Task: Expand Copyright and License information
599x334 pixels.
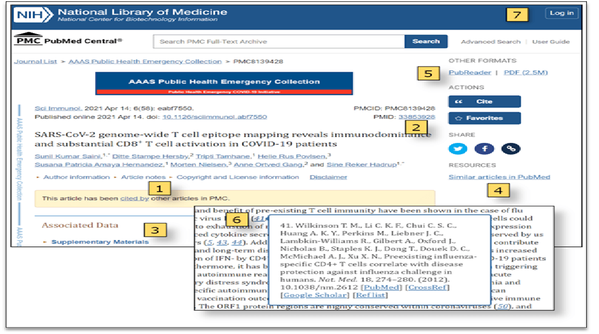Action: click(238, 177)
